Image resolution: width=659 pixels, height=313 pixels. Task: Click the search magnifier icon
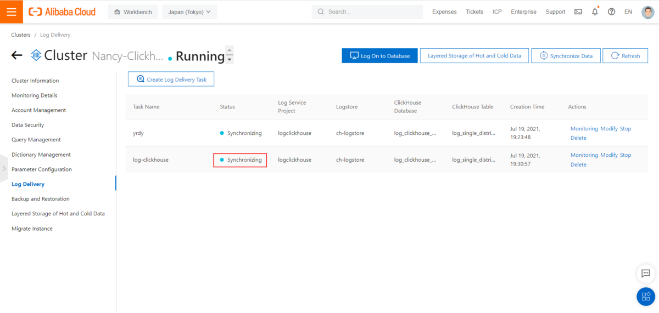[x=321, y=12]
